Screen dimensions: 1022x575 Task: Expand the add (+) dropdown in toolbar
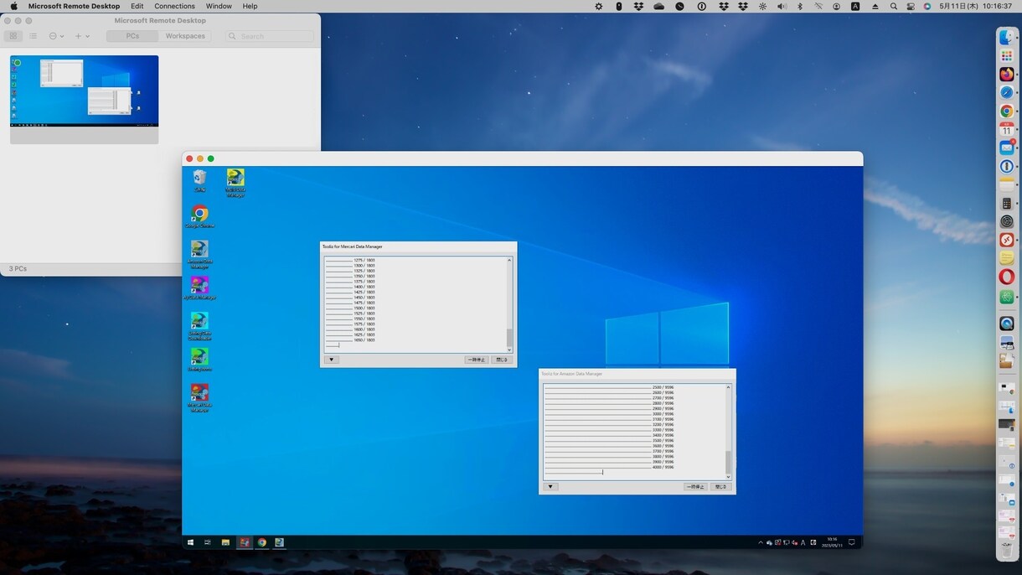tap(82, 36)
